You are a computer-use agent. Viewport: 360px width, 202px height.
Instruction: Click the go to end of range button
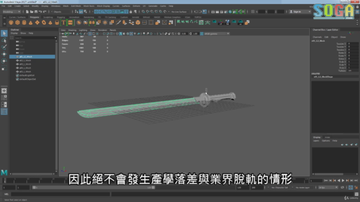(356, 181)
